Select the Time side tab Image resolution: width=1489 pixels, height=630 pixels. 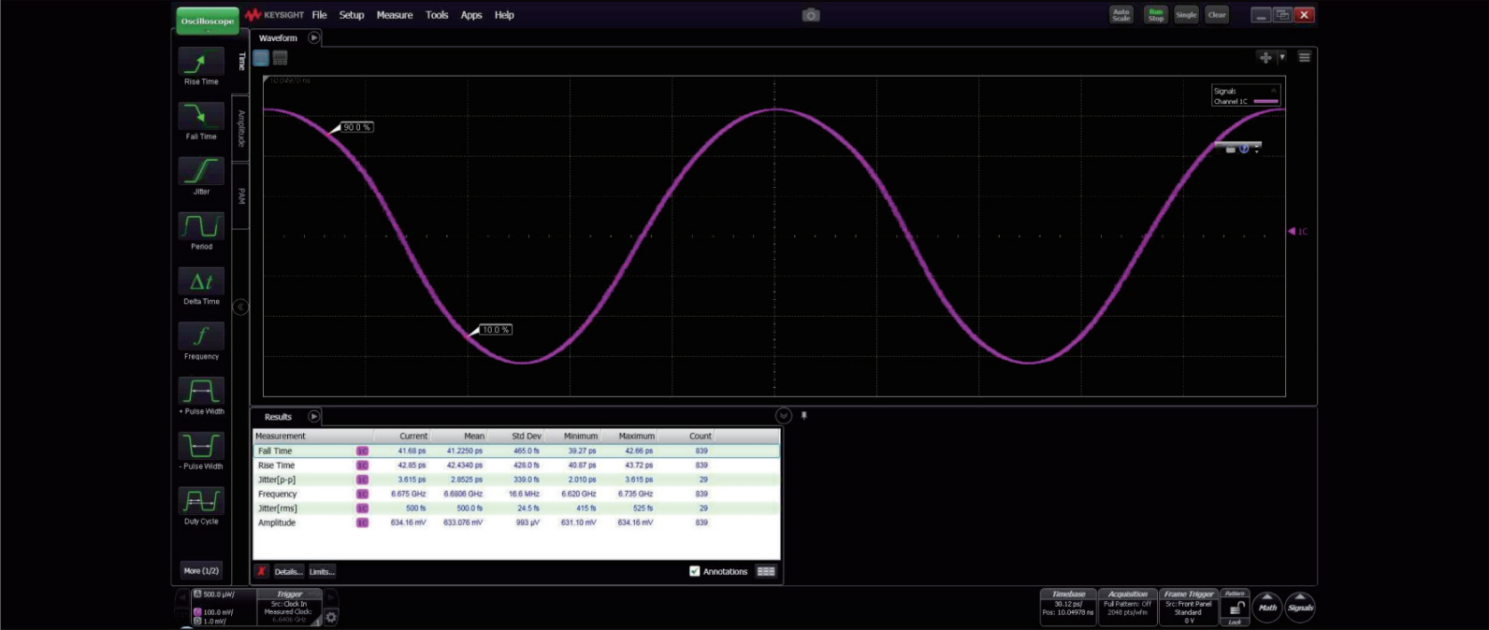coord(241,61)
